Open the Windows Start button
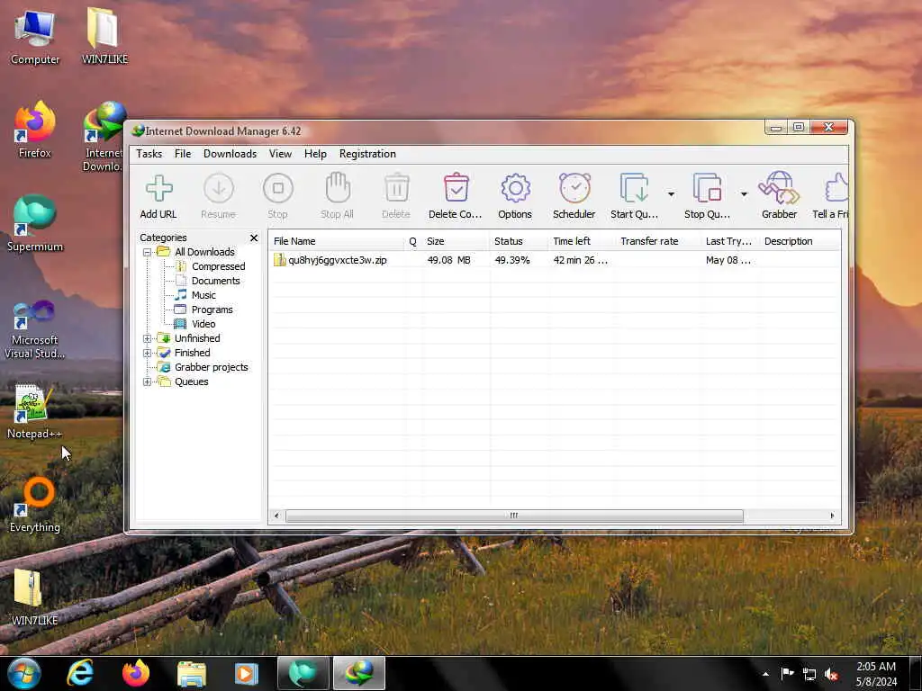Screen dimensions: 922x691 click(23, 673)
